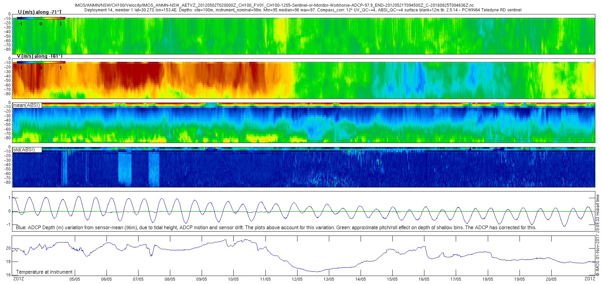Viewport: 601px width, 284px height.
Task: Click the 20/05 date tick label
Action: (551, 279)
